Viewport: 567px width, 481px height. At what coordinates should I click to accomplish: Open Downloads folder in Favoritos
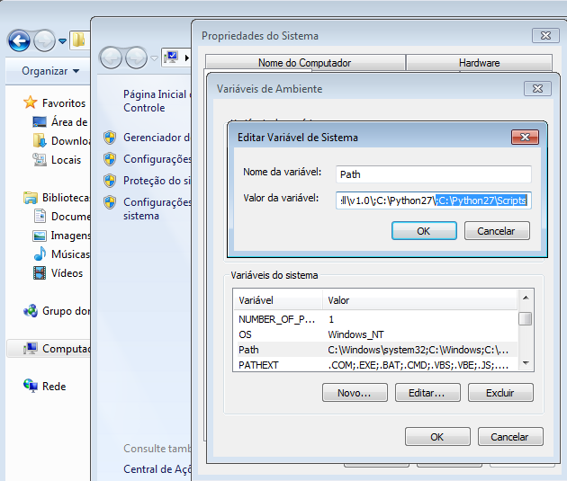pos(61,141)
